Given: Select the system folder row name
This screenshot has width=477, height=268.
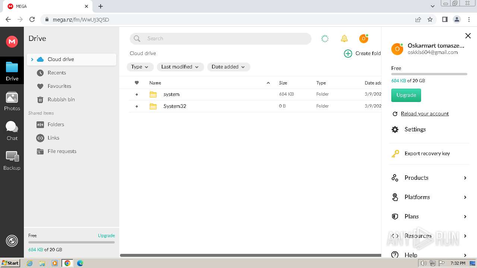Looking at the screenshot, I should click(x=171, y=95).
